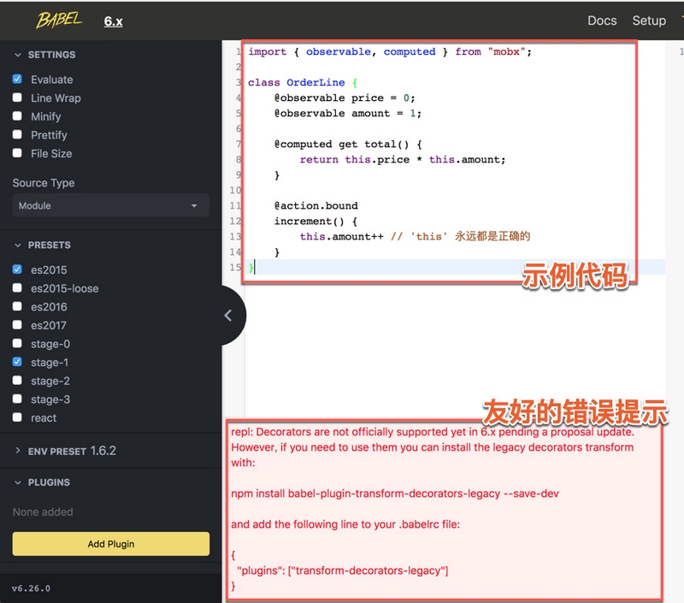Click the 'increment() {' code line

pos(315,222)
